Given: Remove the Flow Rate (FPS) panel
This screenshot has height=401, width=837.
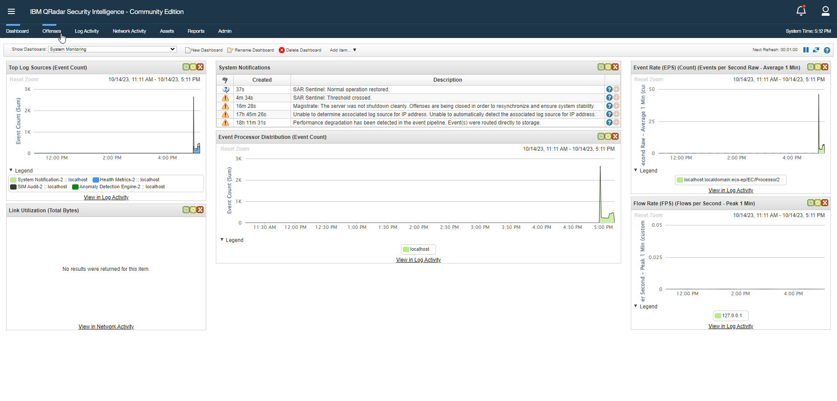Looking at the screenshot, I should point(825,203).
